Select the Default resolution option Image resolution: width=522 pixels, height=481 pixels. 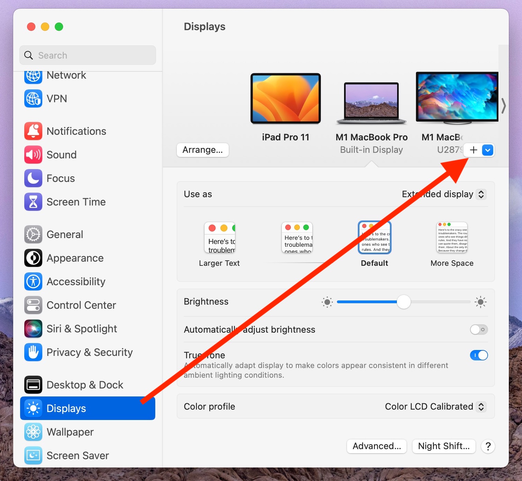coord(374,245)
